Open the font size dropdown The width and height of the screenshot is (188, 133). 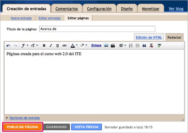[34, 46]
